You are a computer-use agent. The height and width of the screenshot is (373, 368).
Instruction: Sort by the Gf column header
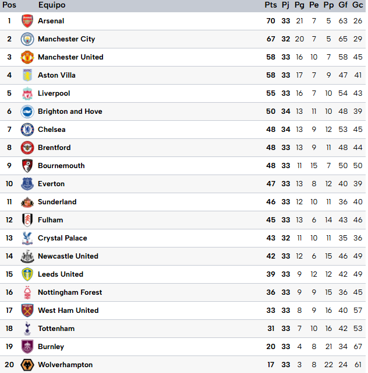point(343,5)
